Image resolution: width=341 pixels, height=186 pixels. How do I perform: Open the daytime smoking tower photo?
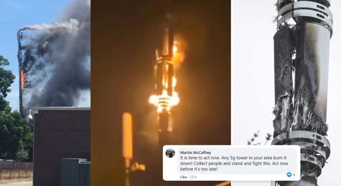(x=45, y=93)
